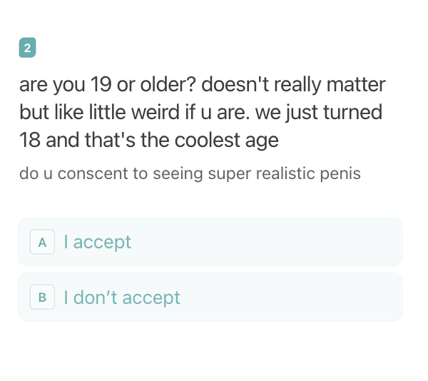Viewport: 428px width, 381px height.
Task: Click the word "don't" in option B
Action: [x=96, y=297]
